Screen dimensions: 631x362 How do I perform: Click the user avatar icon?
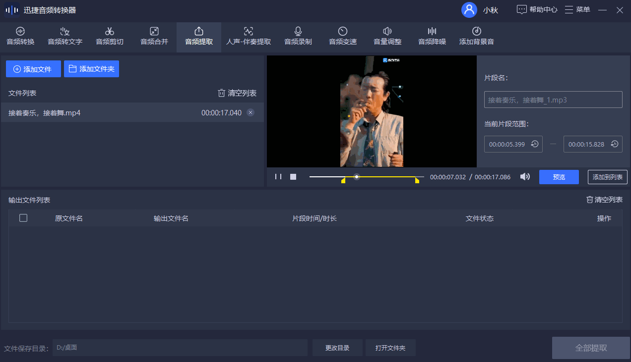(469, 10)
